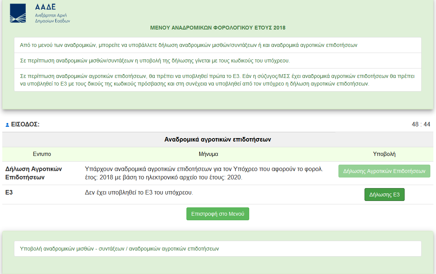436x274 pixels.
Task: Click the Αναδρομικά αγροτικών επιδοτήσεων table title
Action: 218,139
